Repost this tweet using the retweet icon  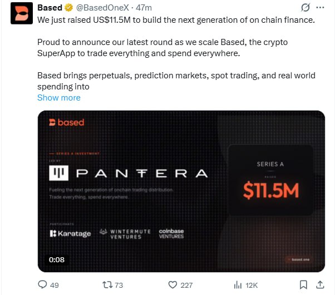tap(103, 284)
